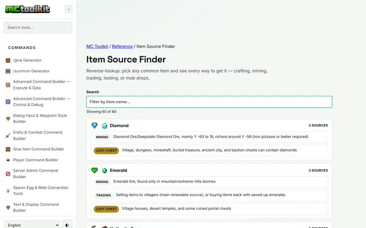The width and height of the screenshot is (366, 228).
Task: Click Server Admin barrier icon
Action: tap(8, 174)
